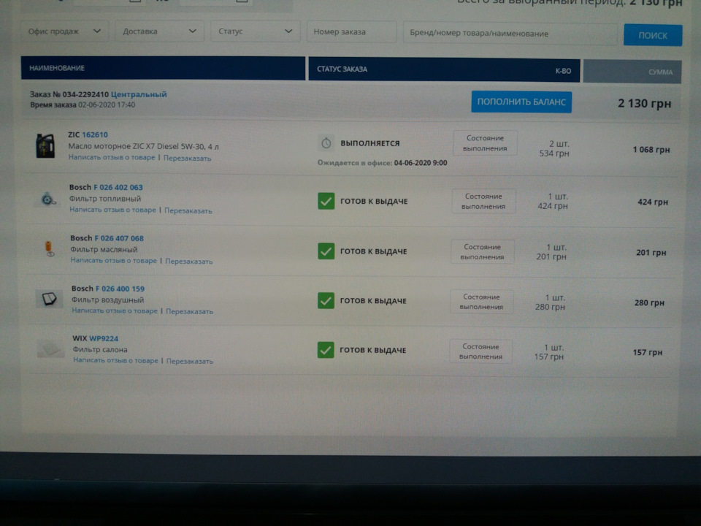The width and height of the screenshot is (701, 526).
Task: Click green checkmark in Фильтр топливный row
Action: (326, 201)
